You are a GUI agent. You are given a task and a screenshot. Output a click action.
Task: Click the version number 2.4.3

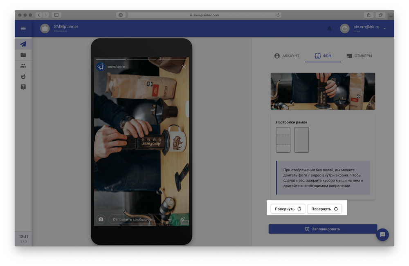23,242
